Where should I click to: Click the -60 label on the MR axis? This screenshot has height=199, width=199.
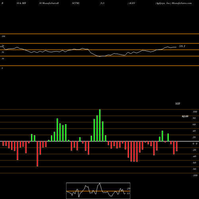coord(194,163)
